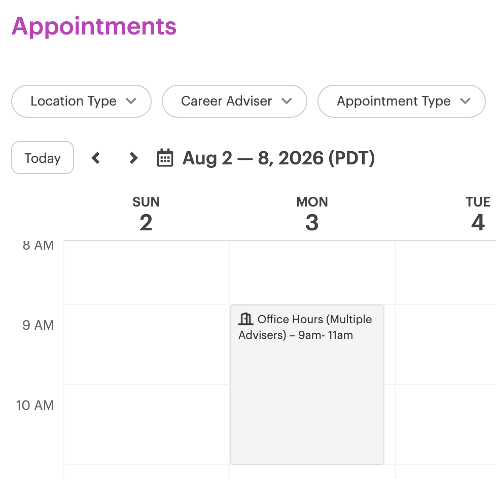This screenshot has height=479, width=496.
Task: Jump to Today
Action: tap(43, 158)
